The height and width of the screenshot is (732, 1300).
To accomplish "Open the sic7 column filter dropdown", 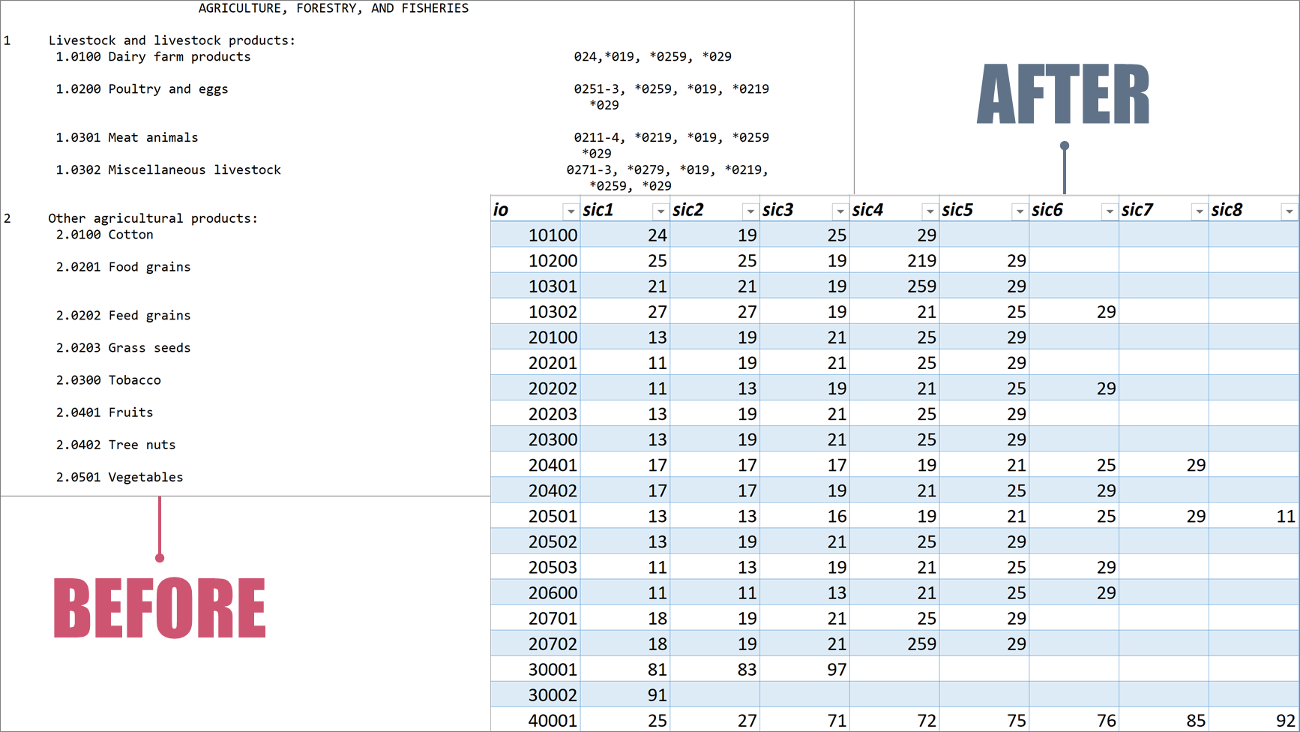I will 1199,211.
